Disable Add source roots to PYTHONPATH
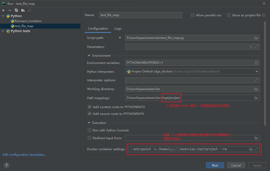This screenshot has height=171, width=270. click(90, 114)
